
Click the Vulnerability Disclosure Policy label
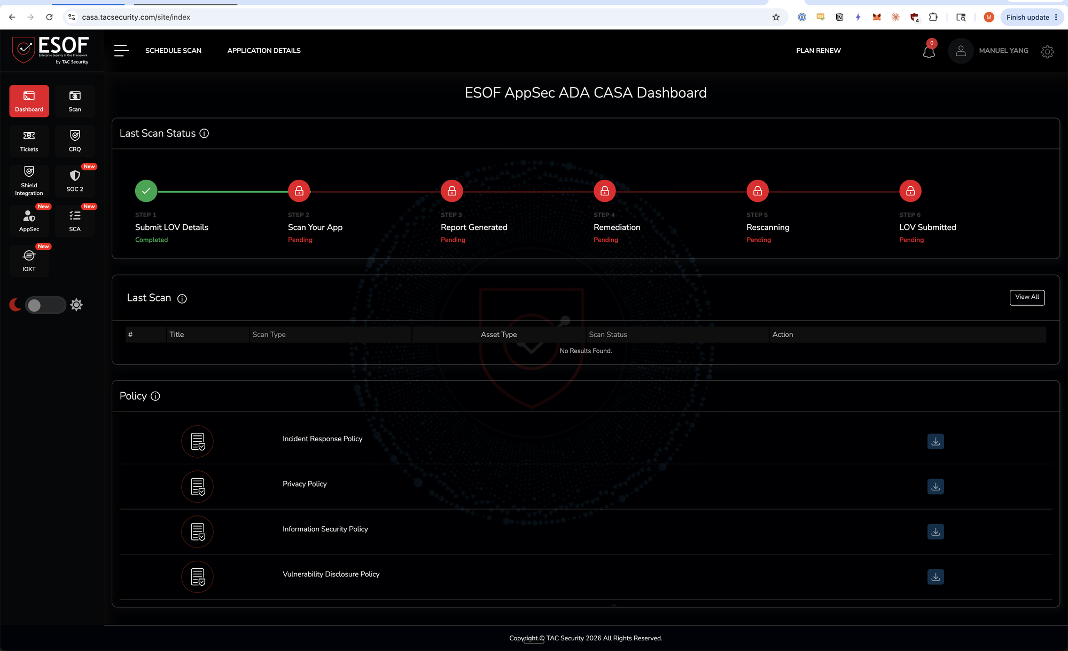(331, 574)
